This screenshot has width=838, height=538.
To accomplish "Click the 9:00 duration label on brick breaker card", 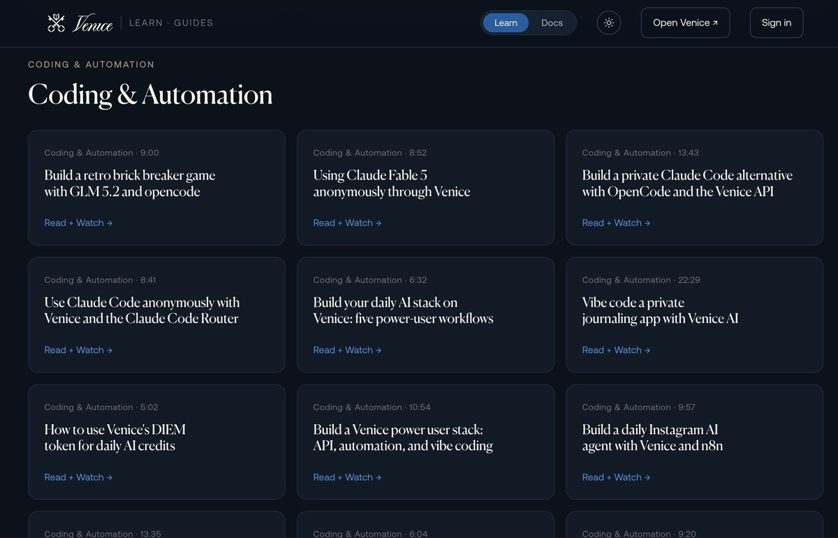I will tap(149, 153).
